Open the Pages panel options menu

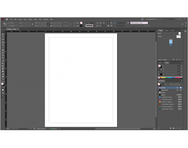182,30
